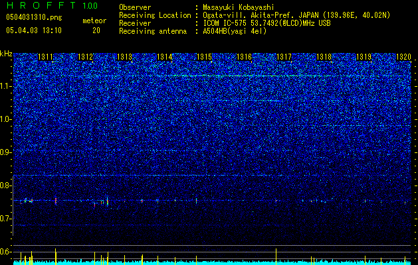Click the kHz axis unit label
This screenshot has width=418, height=265.
[x=6, y=54]
